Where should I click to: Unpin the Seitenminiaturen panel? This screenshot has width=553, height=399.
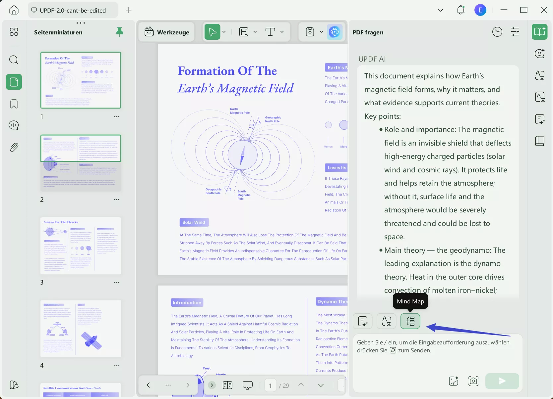[120, 32]
